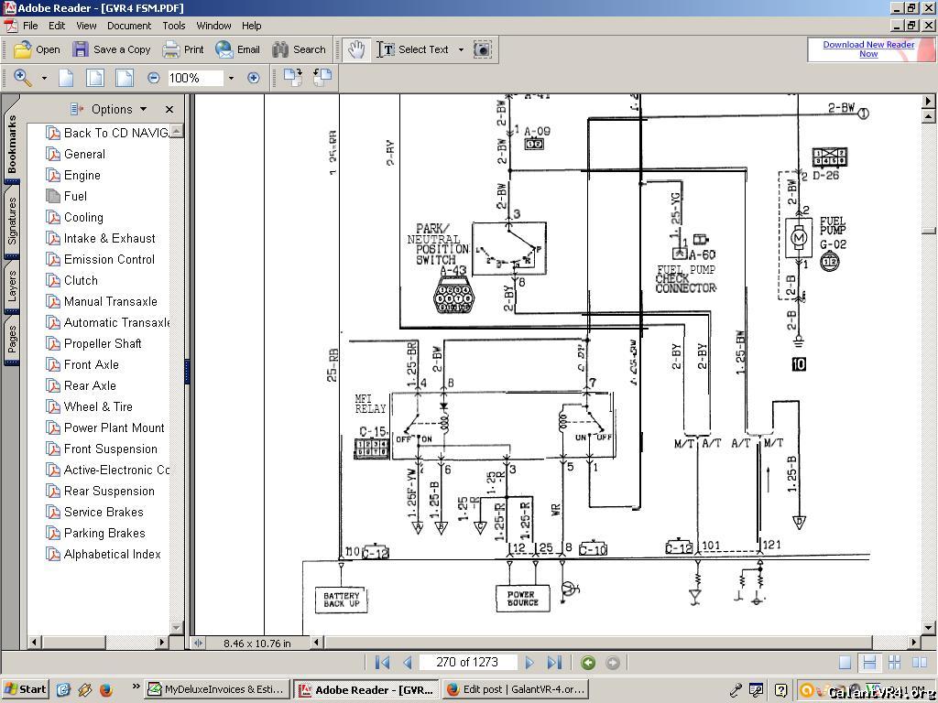This screenshot has height=703, width=938.
Task: Advance to the next page
Action: point(529,663)
